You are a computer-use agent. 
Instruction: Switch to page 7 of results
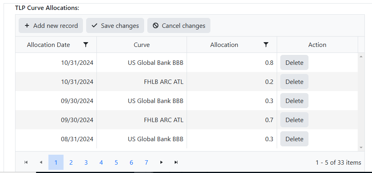146,162
